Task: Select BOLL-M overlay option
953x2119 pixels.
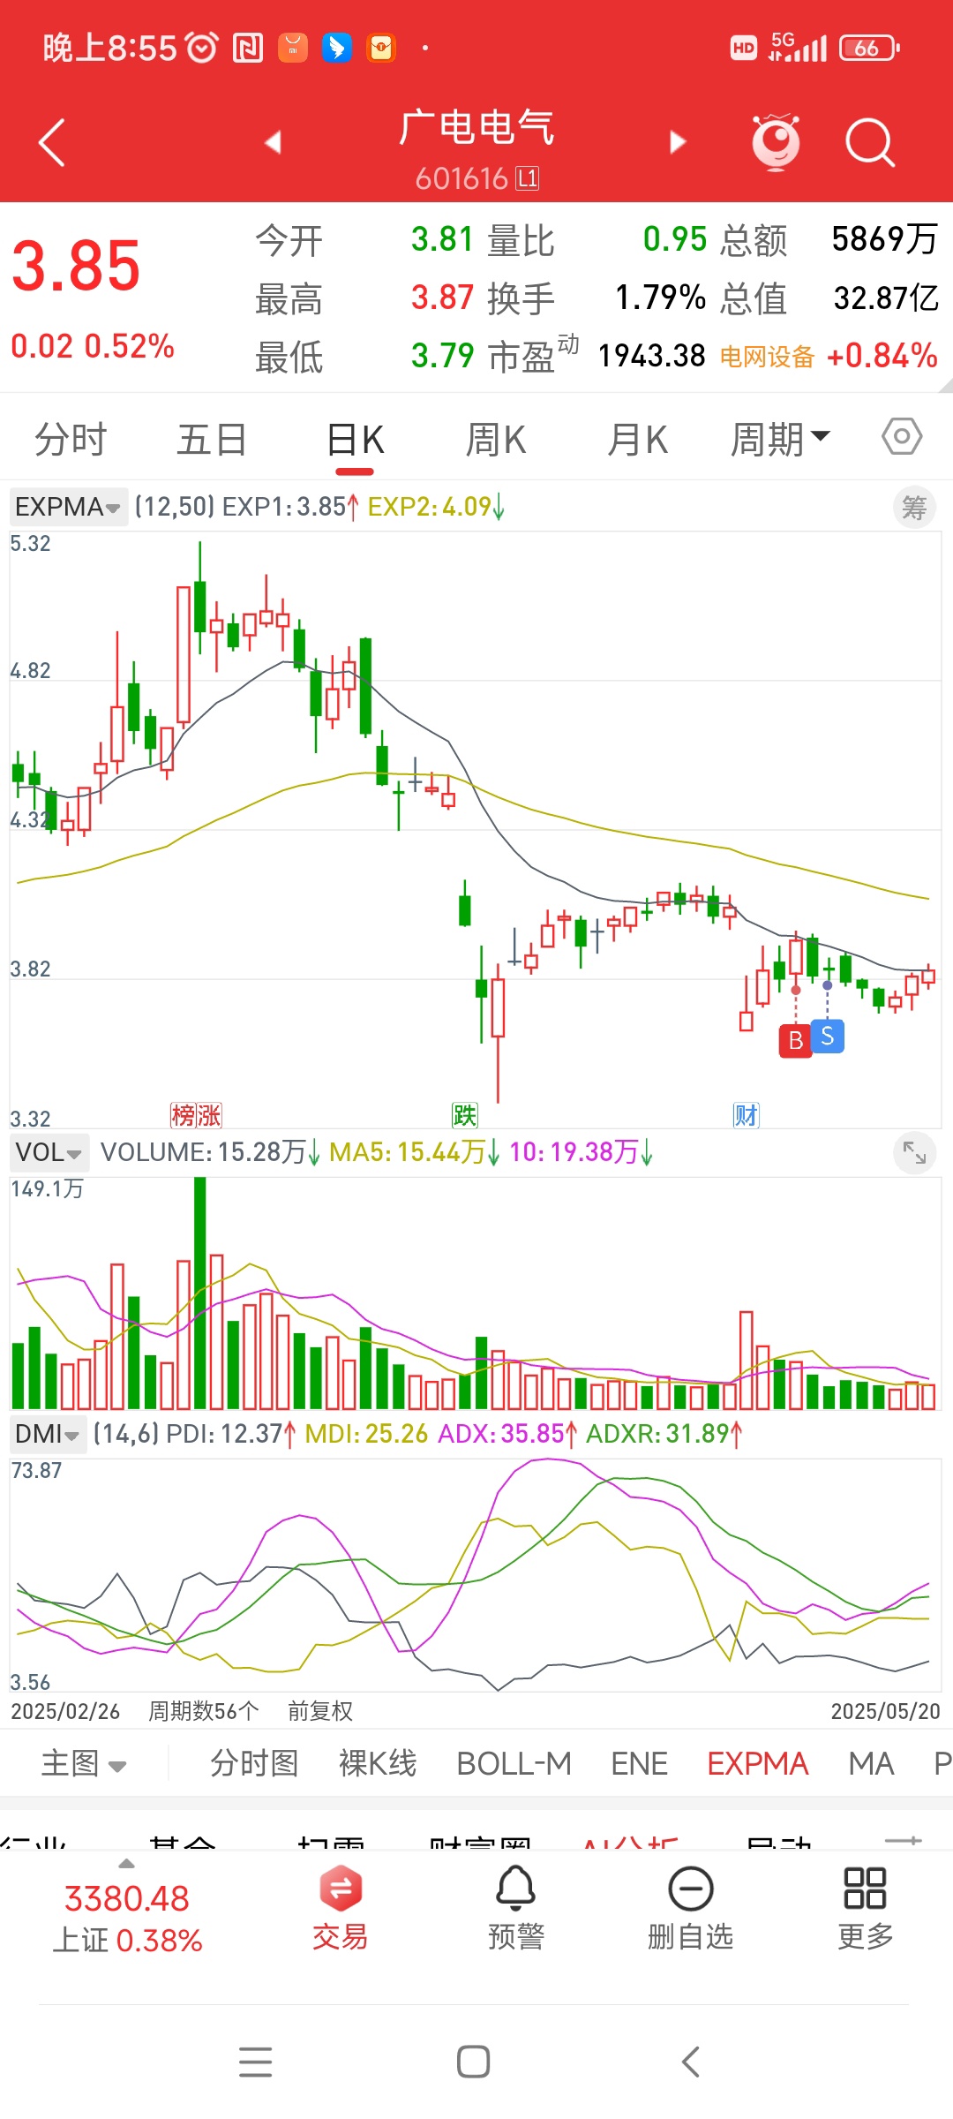Action: 514,1763
